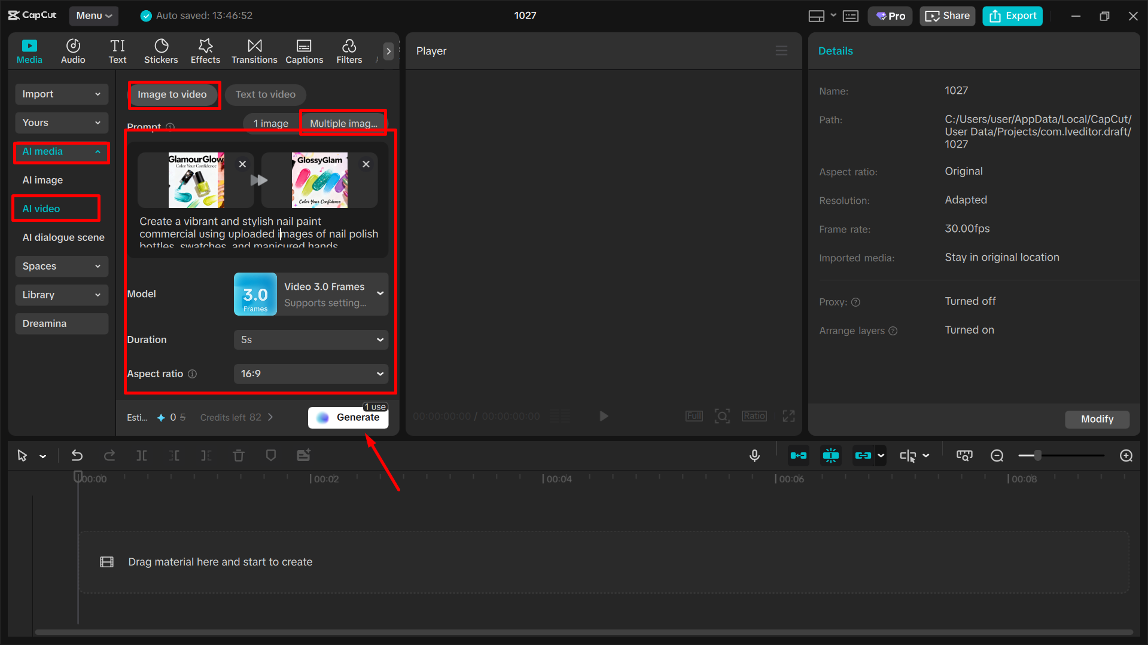
Task: Click the delete clip trash icon
Action: pyautogui.click(x=238, y=455)
